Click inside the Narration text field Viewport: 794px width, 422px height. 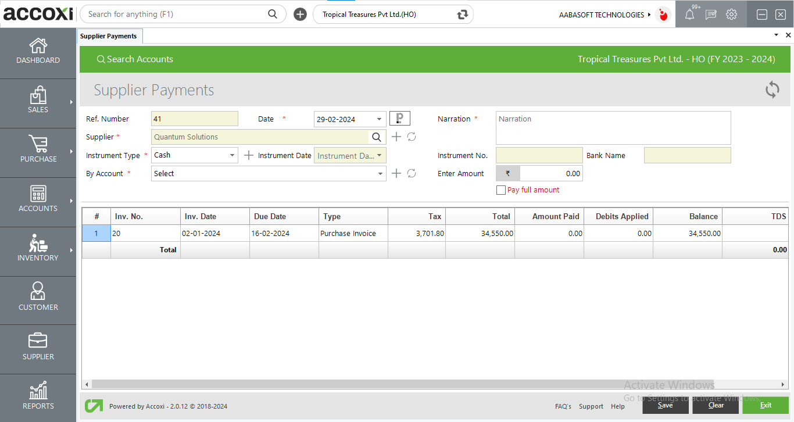pos(613,127)
